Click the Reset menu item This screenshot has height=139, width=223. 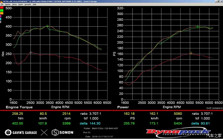point(20,4)
